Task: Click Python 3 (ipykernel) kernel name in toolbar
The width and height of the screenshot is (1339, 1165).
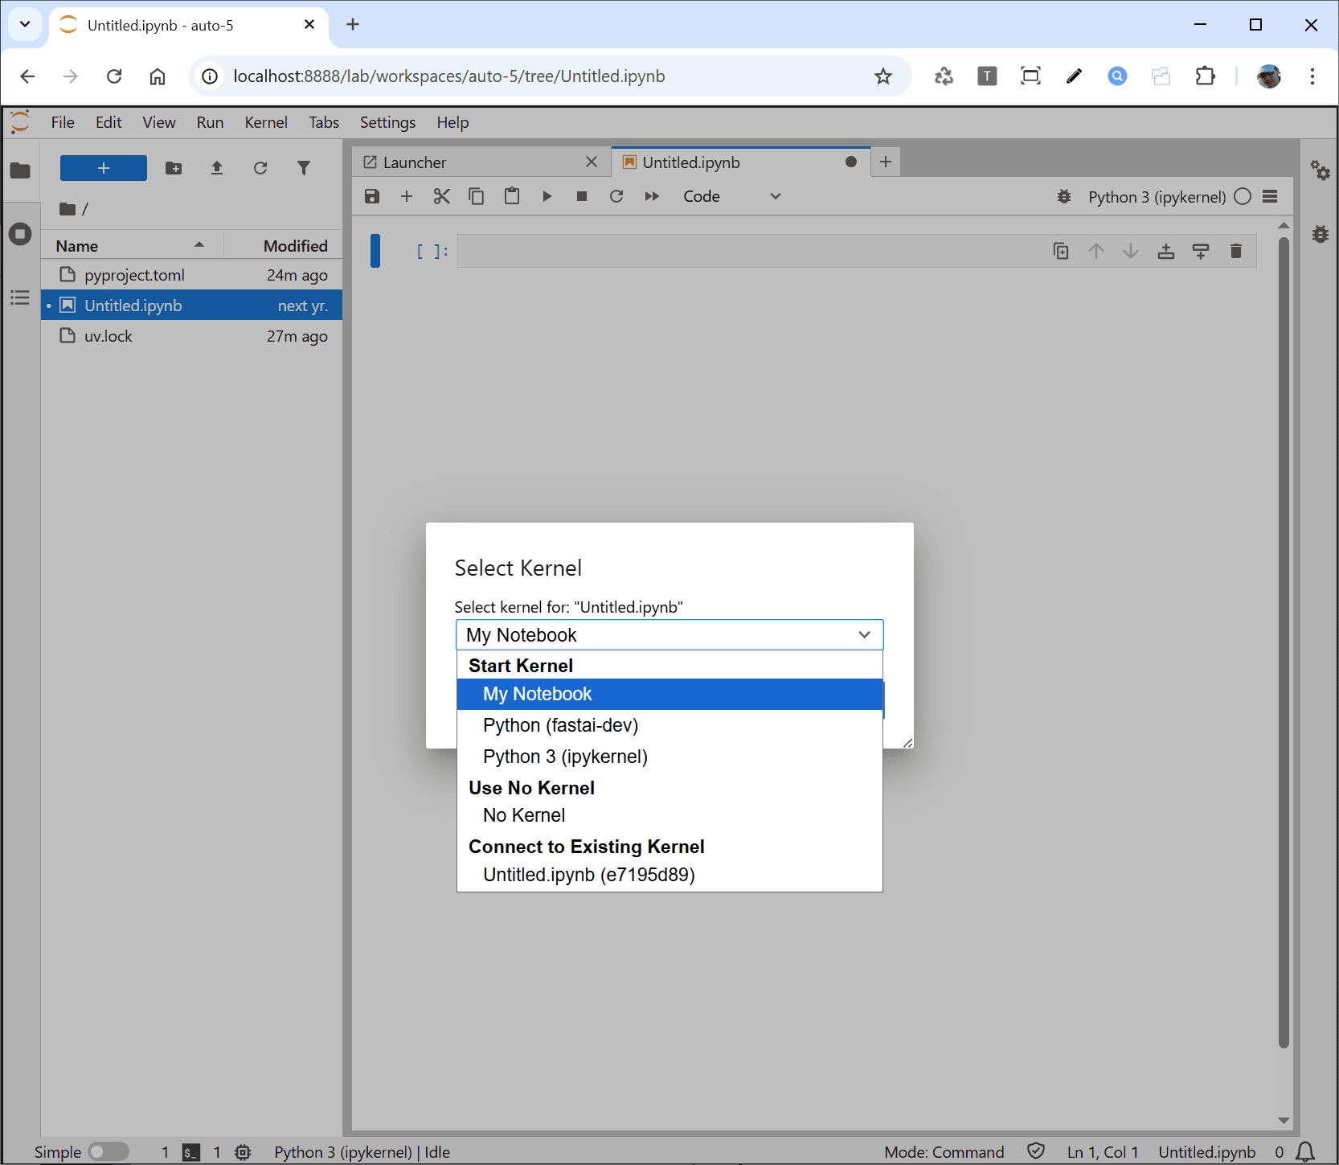Action: [1157, 197]
